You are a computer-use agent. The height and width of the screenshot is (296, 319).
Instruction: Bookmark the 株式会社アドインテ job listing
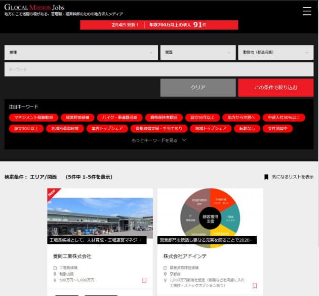tap(255, 285)
